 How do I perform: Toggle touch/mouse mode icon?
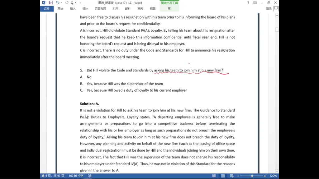pyautogui.click(x=72, y=2)
